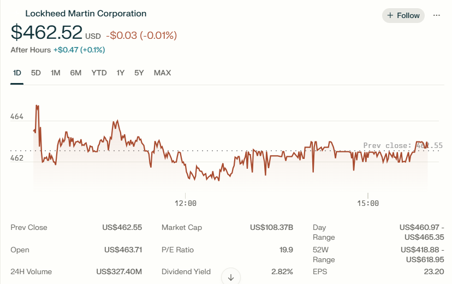Click the EPS label
This screenshot has width=452, height=284.
[x=320, y=271]
